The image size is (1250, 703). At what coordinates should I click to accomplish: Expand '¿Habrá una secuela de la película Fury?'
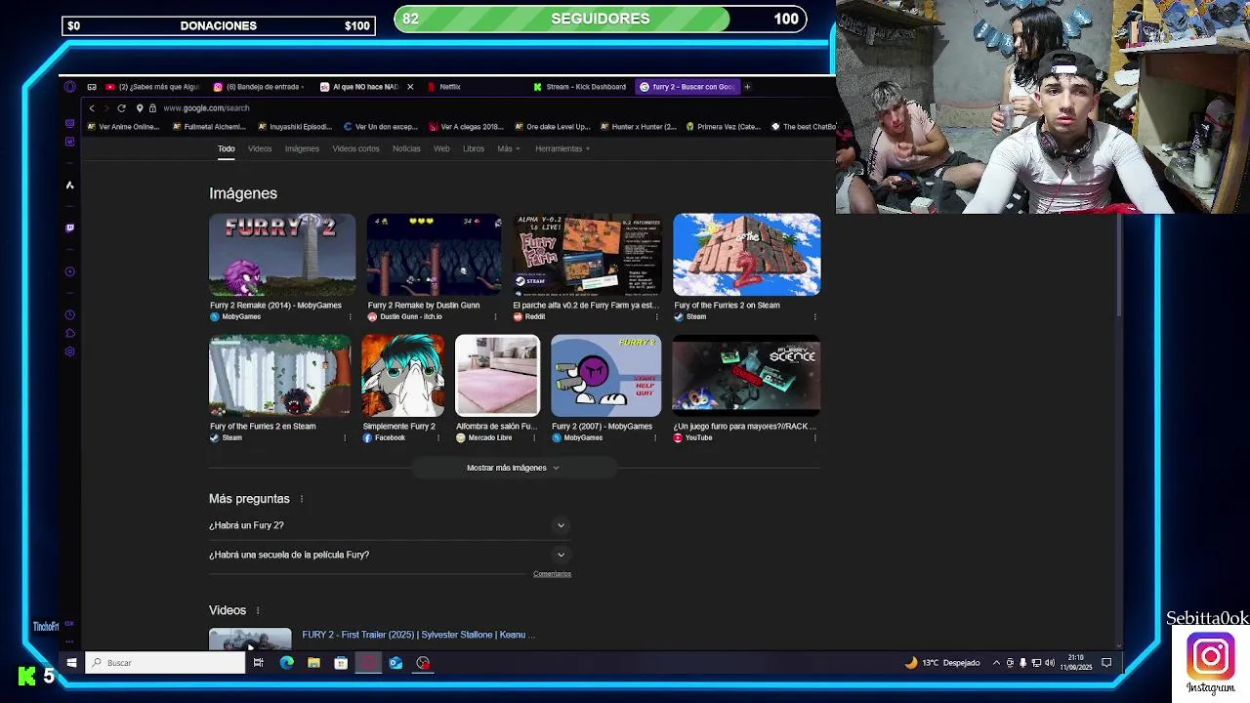pos(389,555)
